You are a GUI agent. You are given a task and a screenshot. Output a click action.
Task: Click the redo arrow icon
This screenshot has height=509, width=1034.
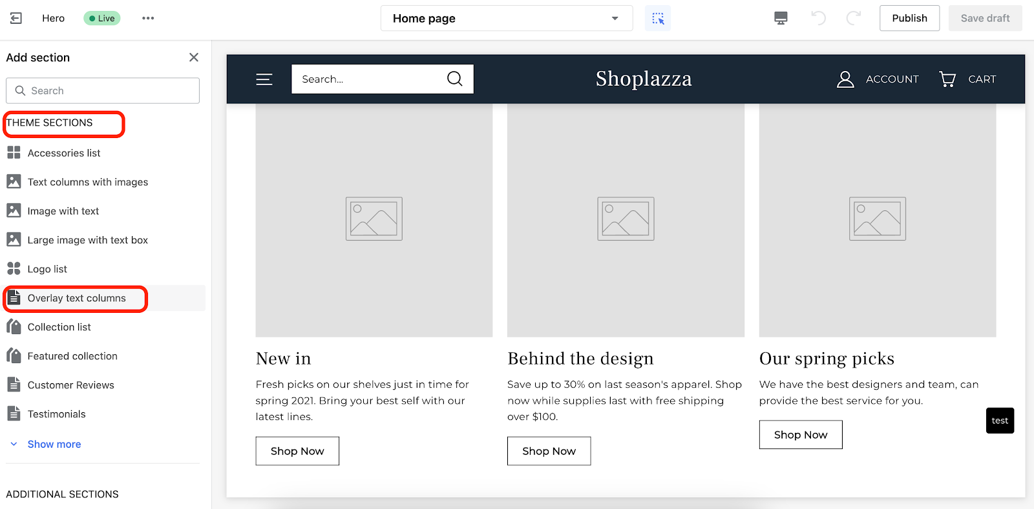(853, 18)
